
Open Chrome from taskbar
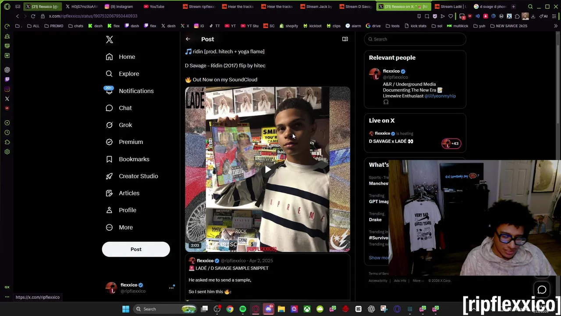coord(230,309)
